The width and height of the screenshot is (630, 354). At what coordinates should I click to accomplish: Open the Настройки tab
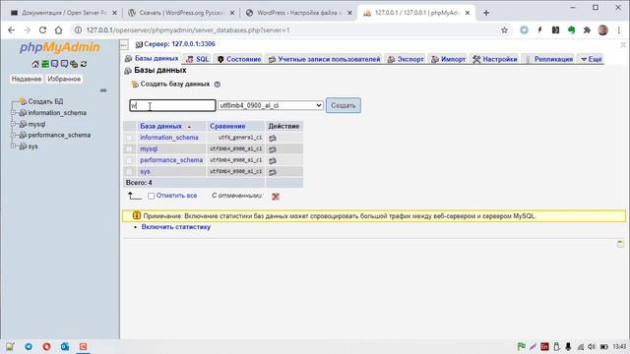pos(494,59)
